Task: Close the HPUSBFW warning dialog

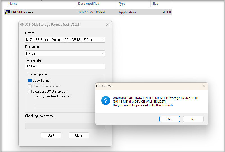Action: pos(204,86)
